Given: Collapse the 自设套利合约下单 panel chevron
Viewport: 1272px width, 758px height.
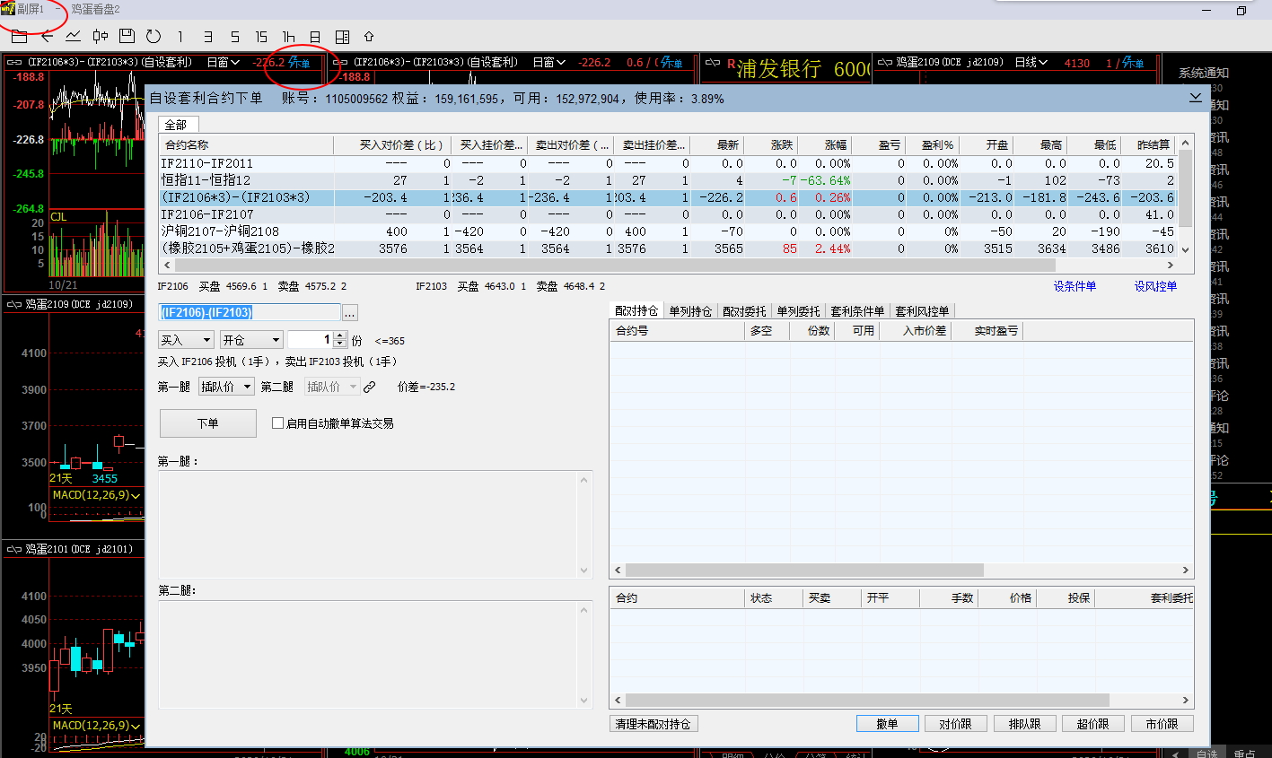Looking at the screenshot, I should 1195,98.
